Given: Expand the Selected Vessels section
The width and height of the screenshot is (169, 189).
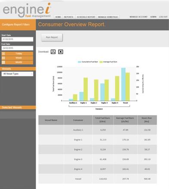Looking at the screenshot, I should pyautogui.click(x=18, y=107).
